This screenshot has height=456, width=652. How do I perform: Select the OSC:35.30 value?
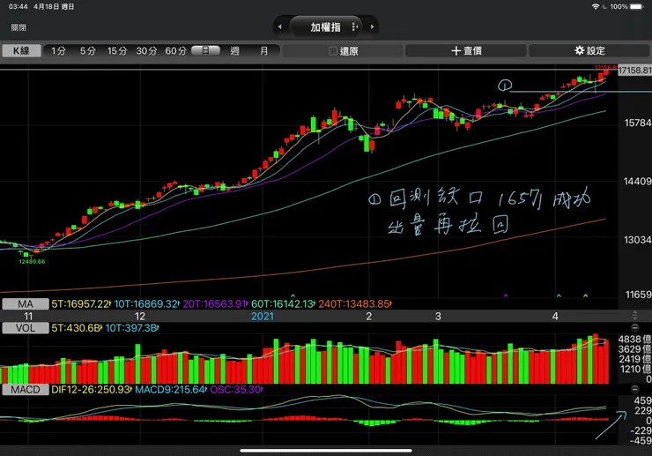coord(236,390)
